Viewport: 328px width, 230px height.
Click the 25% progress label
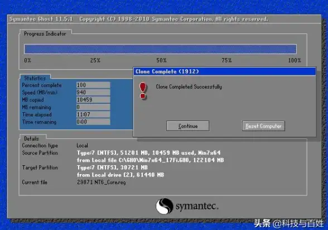pyautogui.click(x=95, y=60)
